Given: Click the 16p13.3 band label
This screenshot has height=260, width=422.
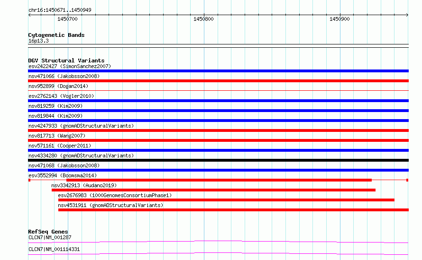Looking at the screenshot, I should pos(38,41).
